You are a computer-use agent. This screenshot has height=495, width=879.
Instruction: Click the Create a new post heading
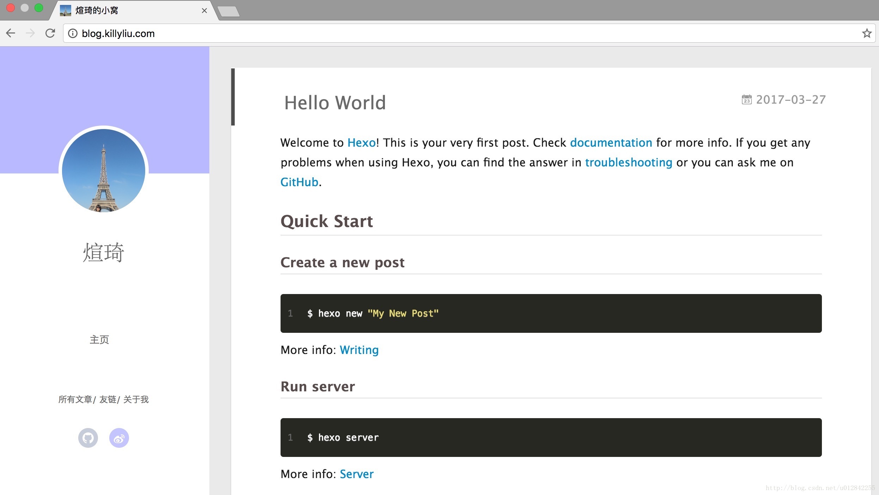342,262
